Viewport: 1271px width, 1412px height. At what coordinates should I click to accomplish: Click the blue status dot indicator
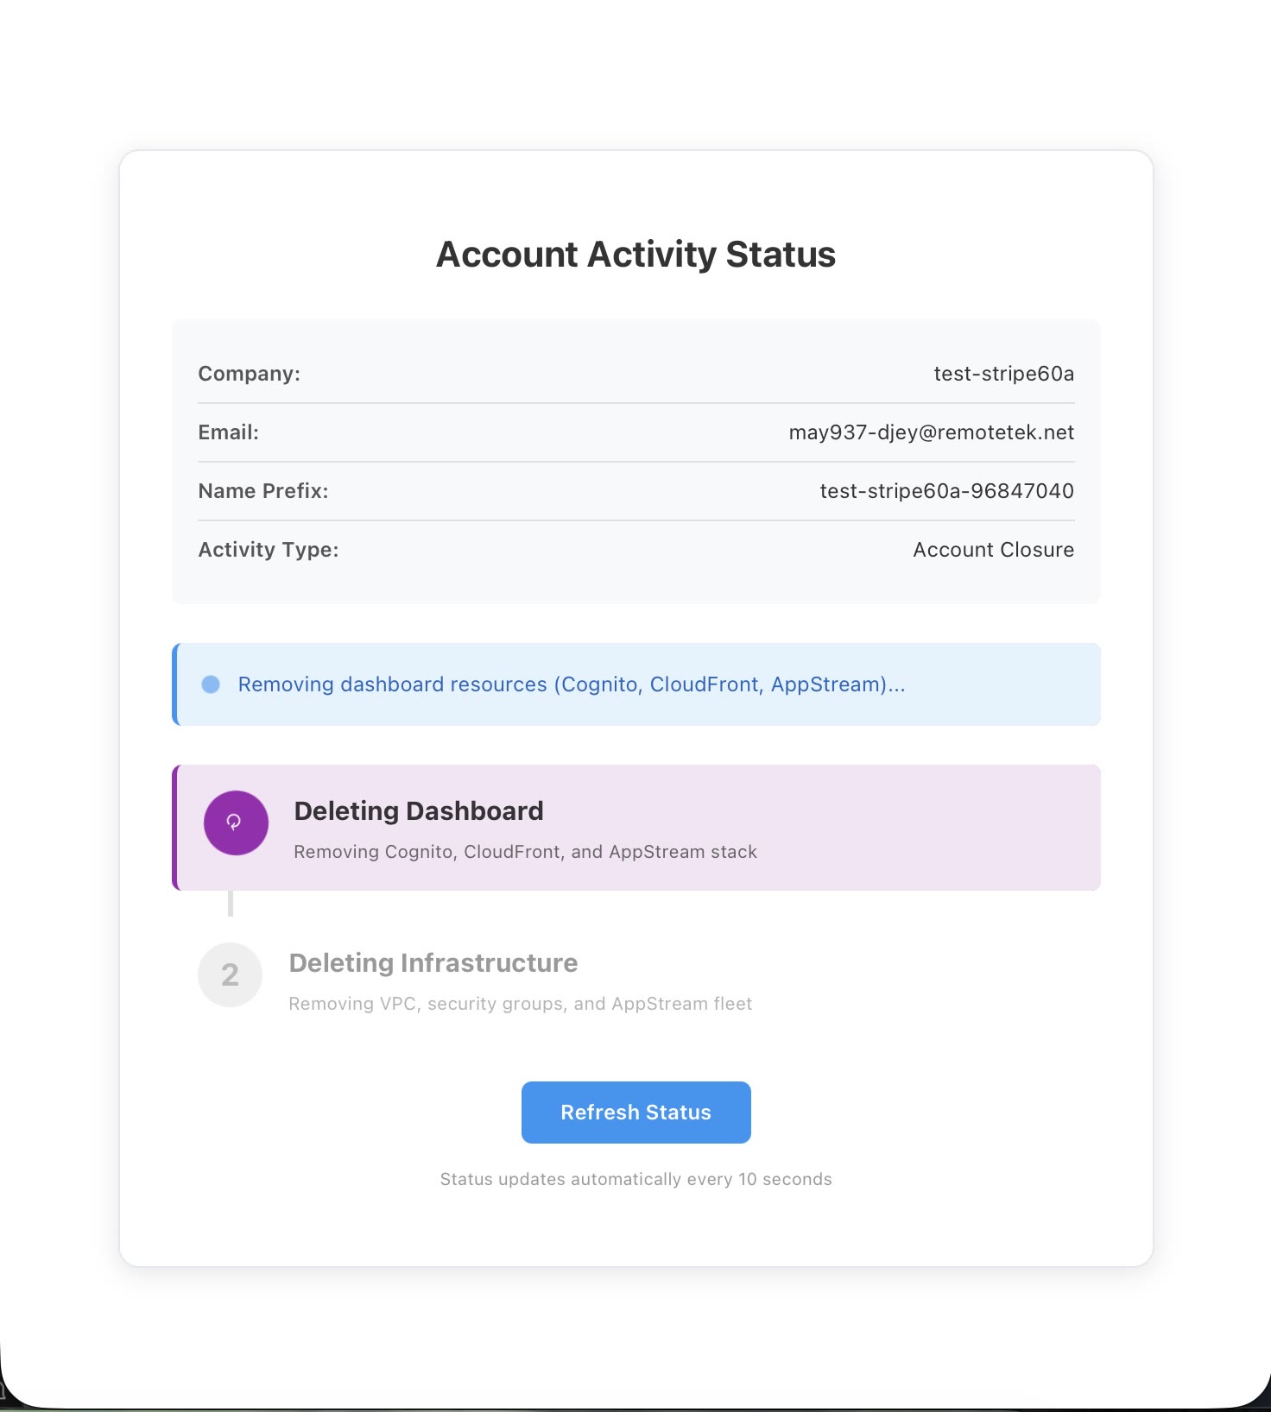pos(211,684)
